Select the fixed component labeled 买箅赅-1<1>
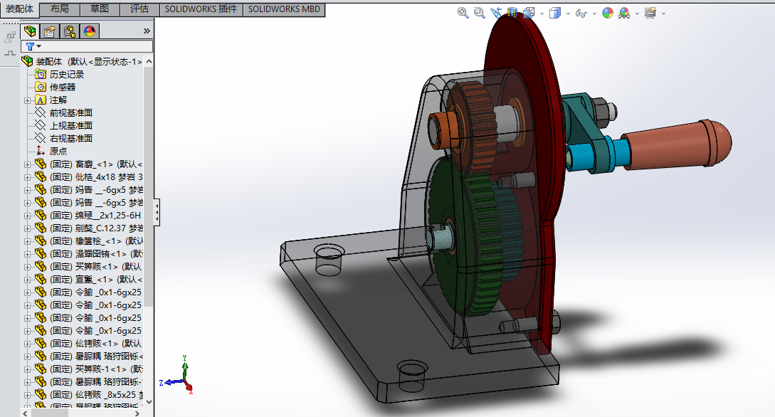Image resolution: width=775 pixels, height=417 pixels. (x=96, y=369)
